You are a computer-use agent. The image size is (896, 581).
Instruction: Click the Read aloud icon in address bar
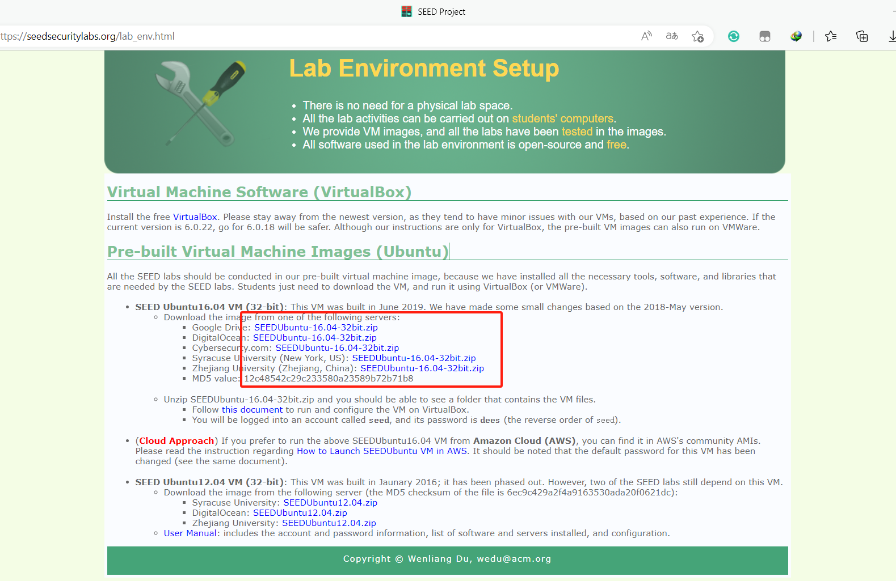point(646,36)
